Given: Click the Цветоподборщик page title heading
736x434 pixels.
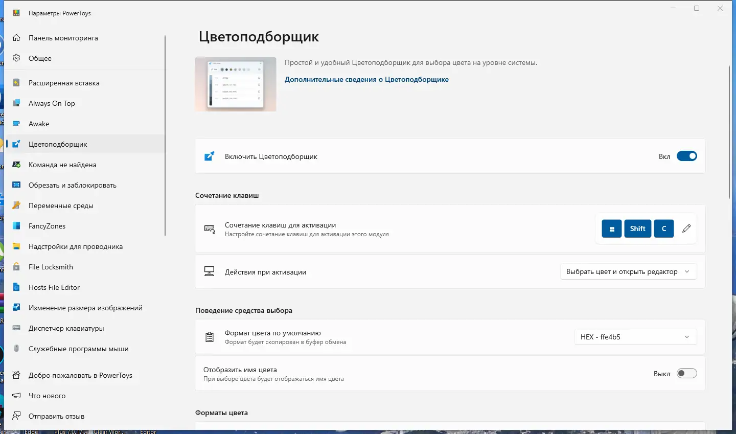Looking at the screenshot, I should tap(259, 37).
